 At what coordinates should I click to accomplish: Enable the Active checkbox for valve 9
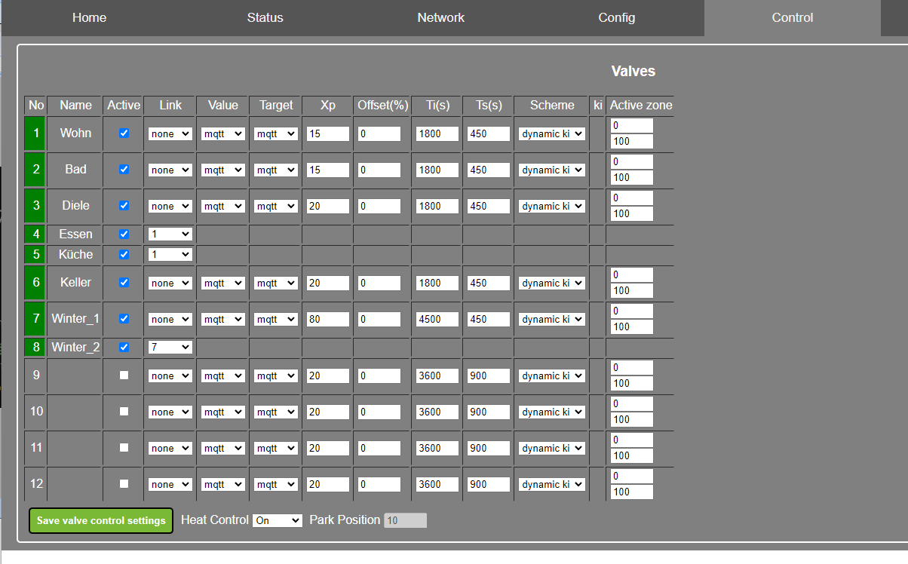tap(124, 375)
